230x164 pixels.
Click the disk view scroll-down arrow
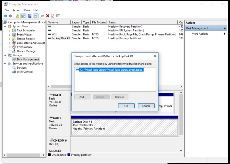181,151
